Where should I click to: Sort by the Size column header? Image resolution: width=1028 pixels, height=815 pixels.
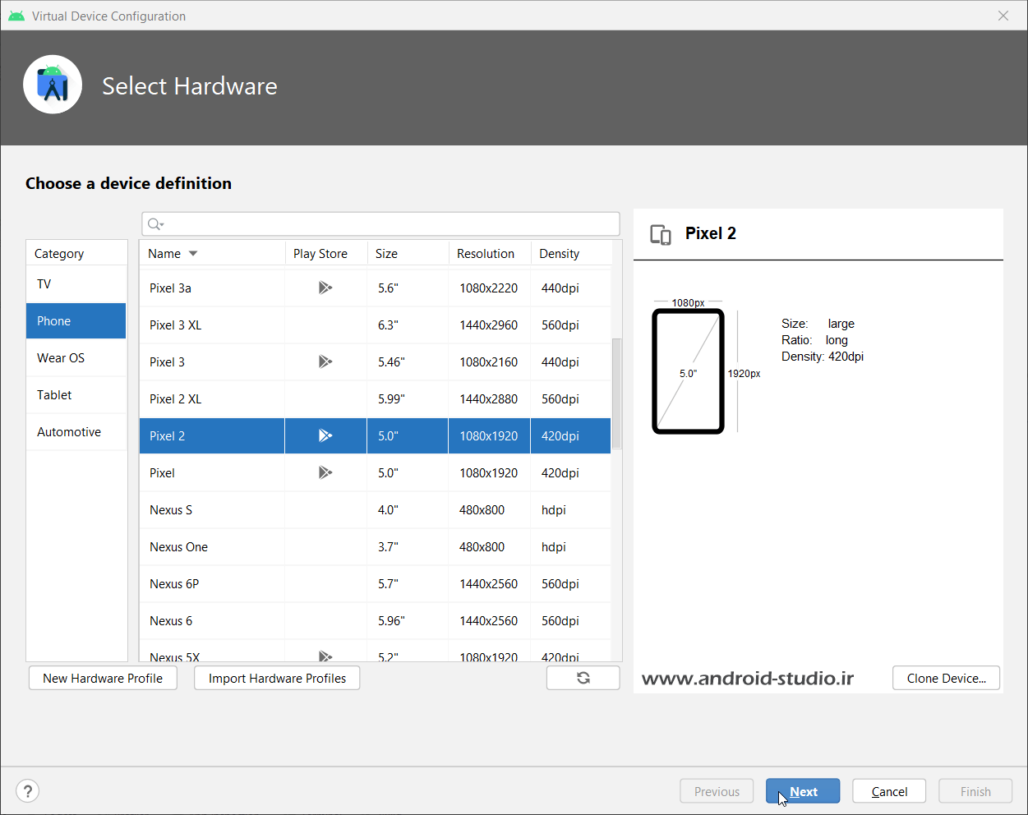[x=408, y=253]
